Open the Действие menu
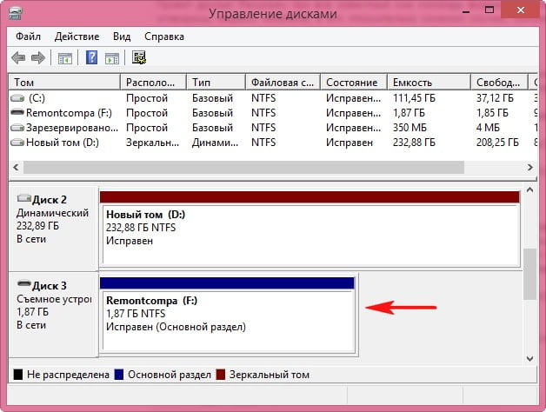This screenshot has width=546, height=412. [77, 37]
